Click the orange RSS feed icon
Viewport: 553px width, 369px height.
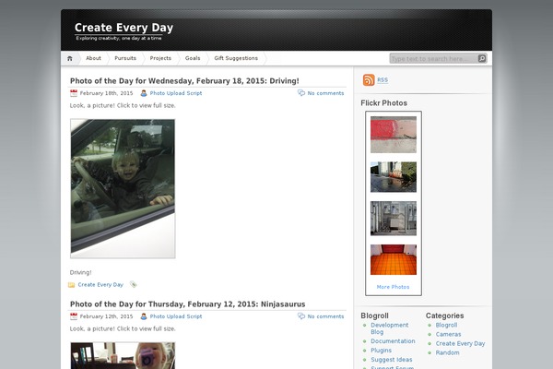369,80
